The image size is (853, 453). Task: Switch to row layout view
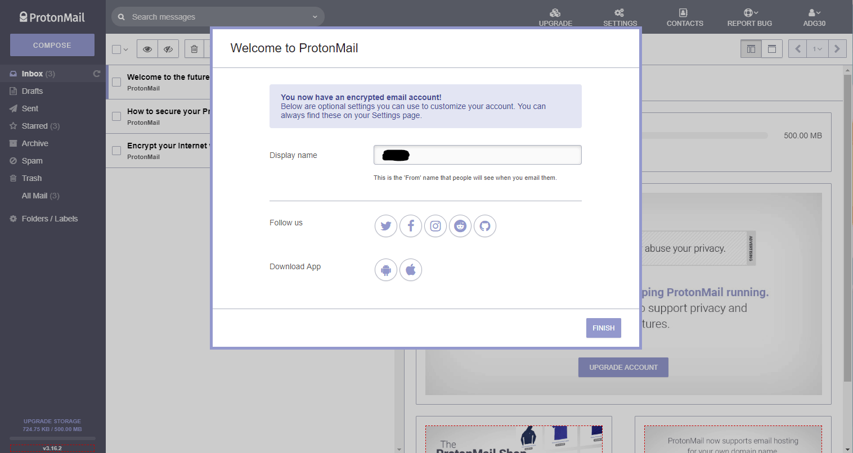(772, 49)
